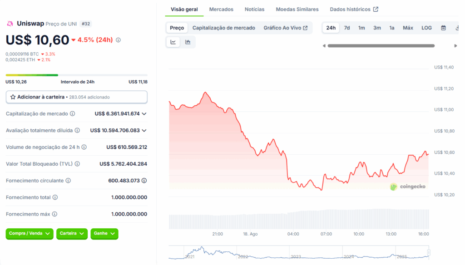Select the 1a time range
This screenshot has height=265, width=465.
[x=392, y=28]
